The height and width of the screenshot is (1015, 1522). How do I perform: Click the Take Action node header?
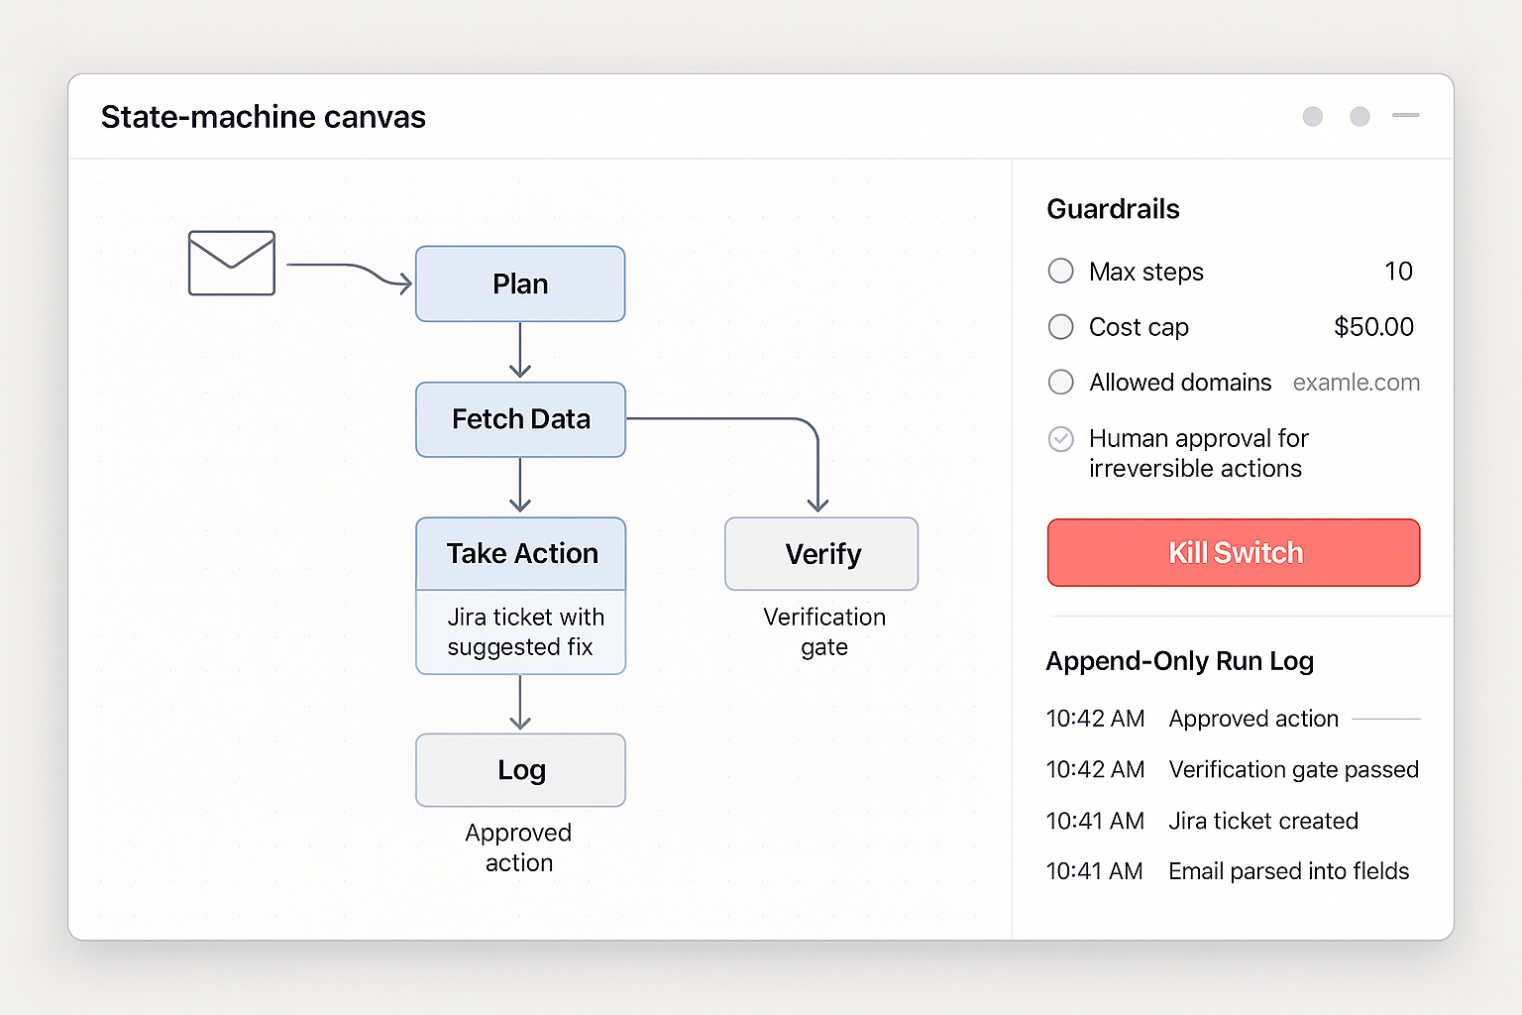tap(520, 553)
